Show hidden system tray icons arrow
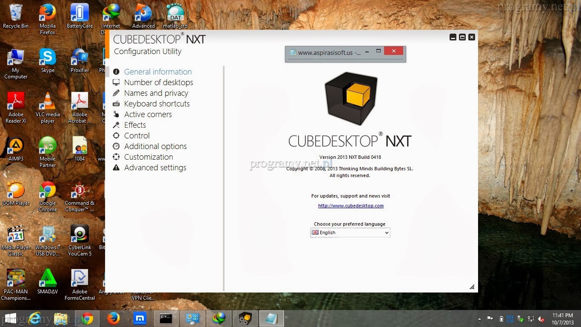Image resolution: width=581 pixels, height=327 pixels. [x=480, y=319]
